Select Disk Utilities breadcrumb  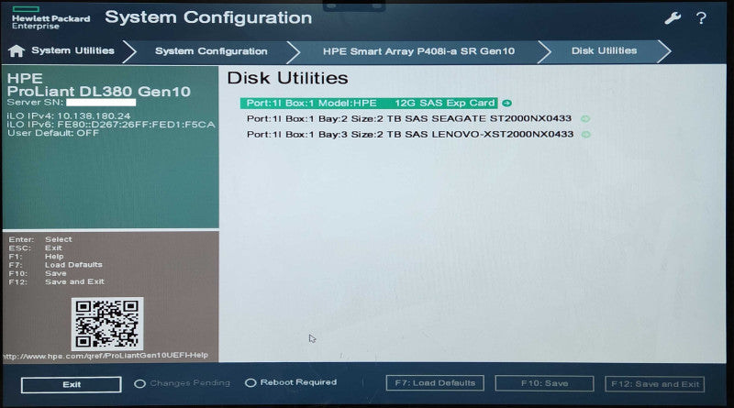pos(604,50)
